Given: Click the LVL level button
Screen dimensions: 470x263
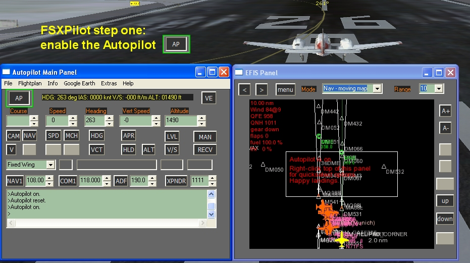Looking at the screenshot, I should [172, 136].
